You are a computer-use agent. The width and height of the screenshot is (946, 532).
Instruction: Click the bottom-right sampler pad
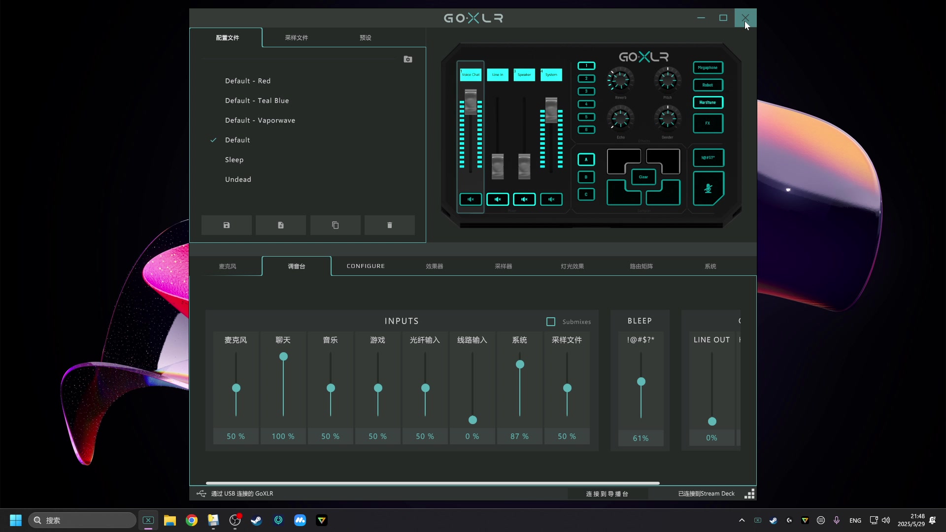point(666,195)
